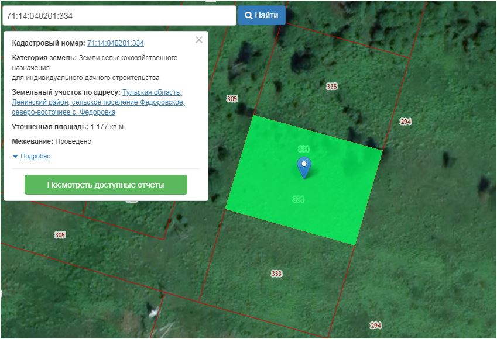
Task: Click the 305 label beside parcel 334
Action: [232, 99]
